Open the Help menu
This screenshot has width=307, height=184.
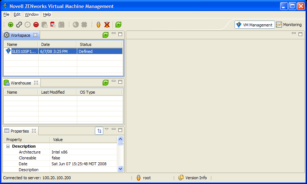coord(47,14)
